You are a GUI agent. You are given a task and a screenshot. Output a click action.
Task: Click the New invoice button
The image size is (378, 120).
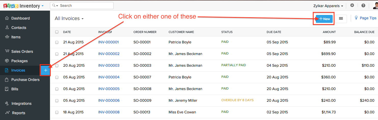click(324, 19)
